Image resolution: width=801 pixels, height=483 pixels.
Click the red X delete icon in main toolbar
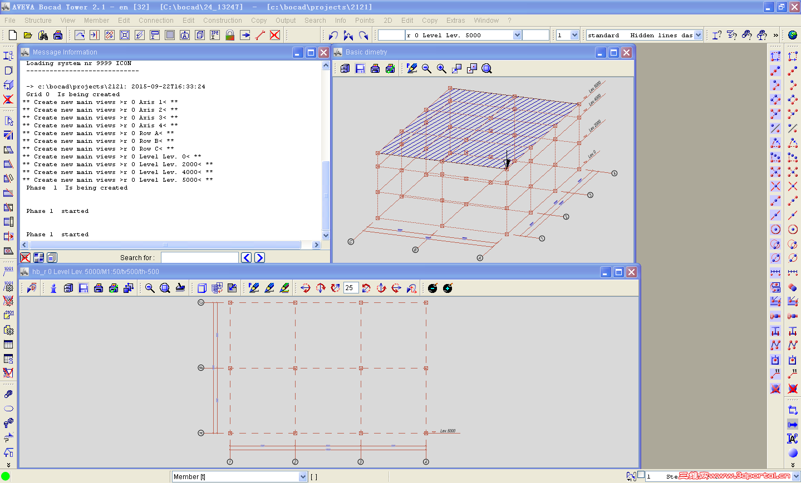[x=275, y=35]
